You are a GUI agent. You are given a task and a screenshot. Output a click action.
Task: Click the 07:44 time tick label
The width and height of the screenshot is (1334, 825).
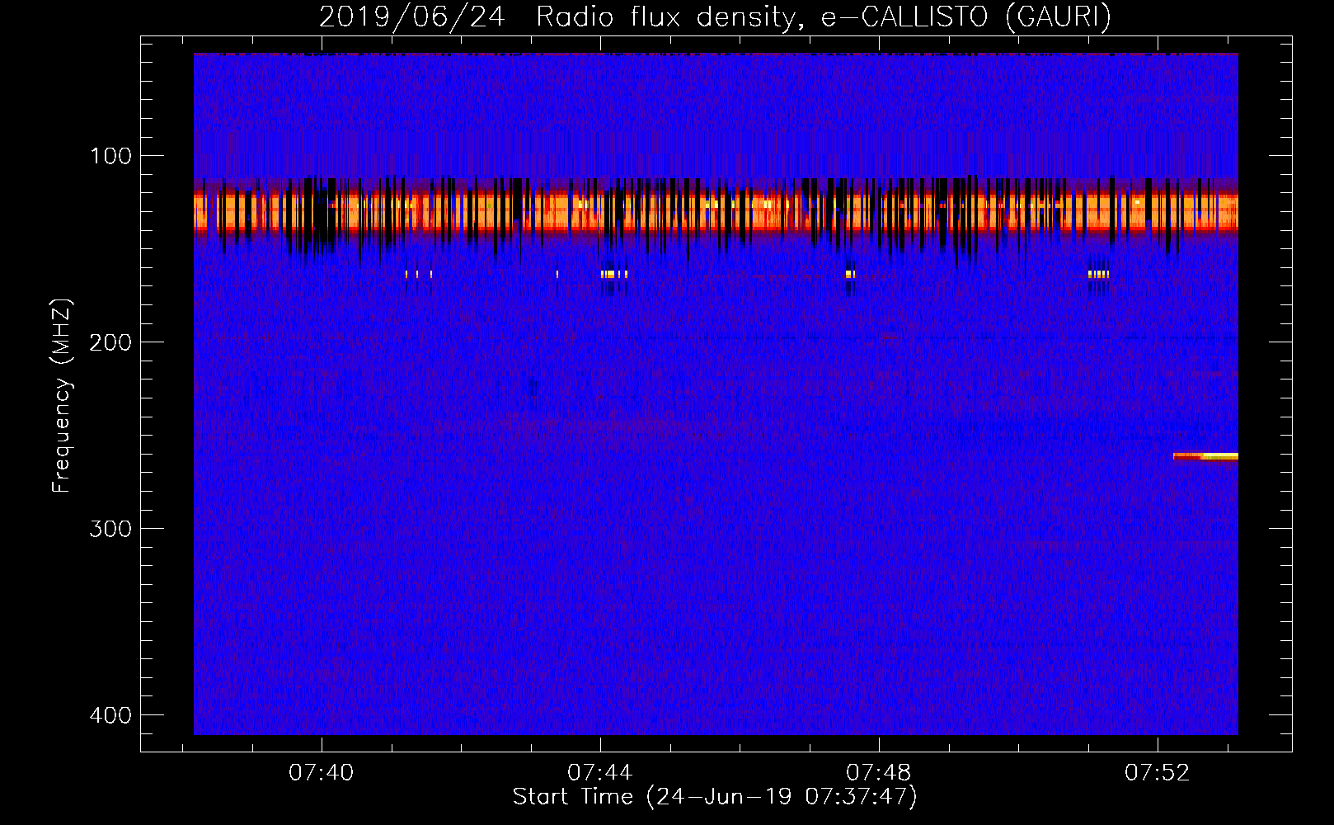point(600,772)
